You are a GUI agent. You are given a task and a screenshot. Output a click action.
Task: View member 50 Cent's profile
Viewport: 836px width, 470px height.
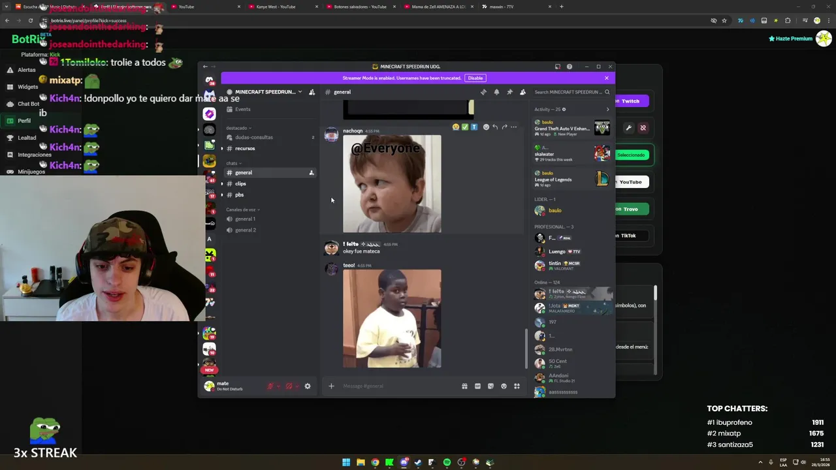(572, 363)
